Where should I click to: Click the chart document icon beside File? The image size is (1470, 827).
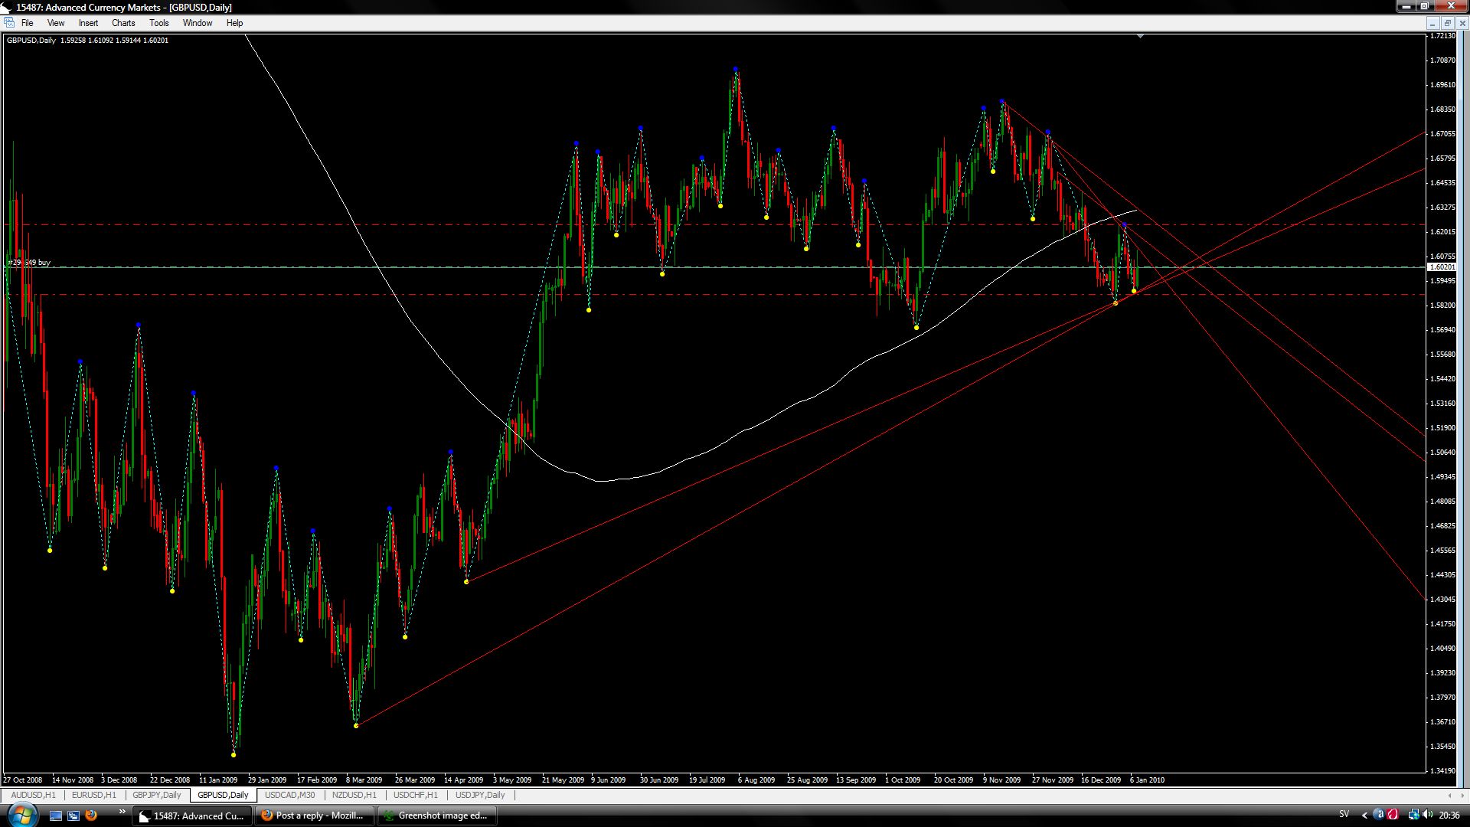[9, 23]
